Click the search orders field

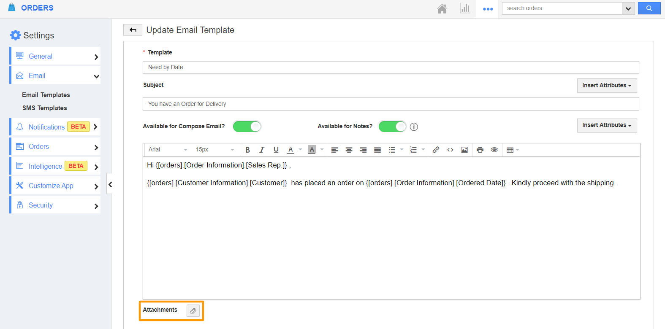point(562,8)
